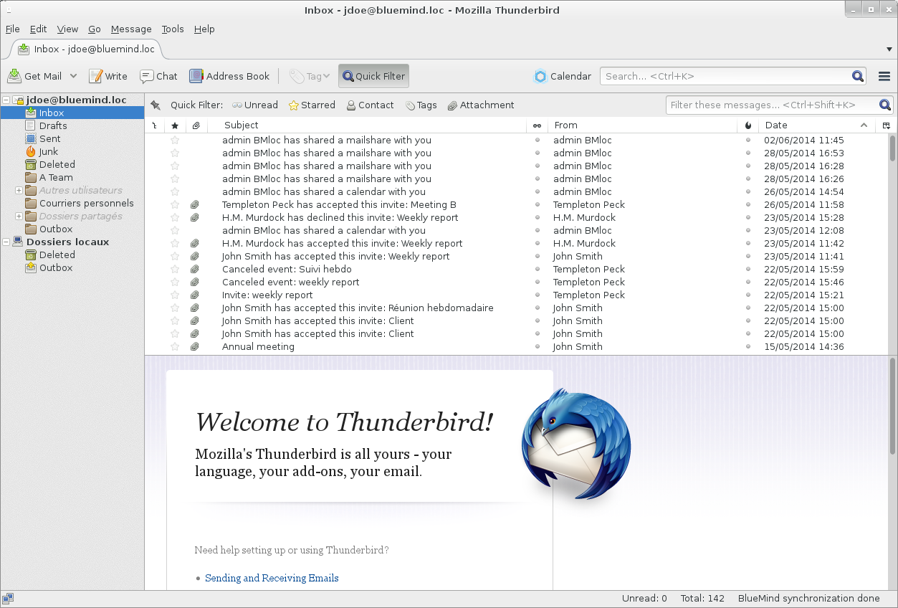Open the Help menu
898x608 pixels.
pos(204,29)
